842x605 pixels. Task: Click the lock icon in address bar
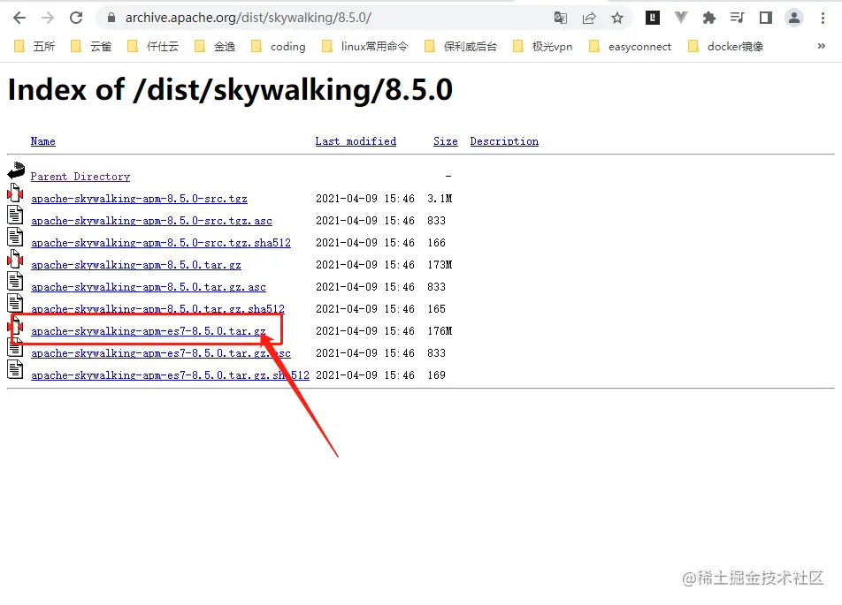[x=111, y=18]
